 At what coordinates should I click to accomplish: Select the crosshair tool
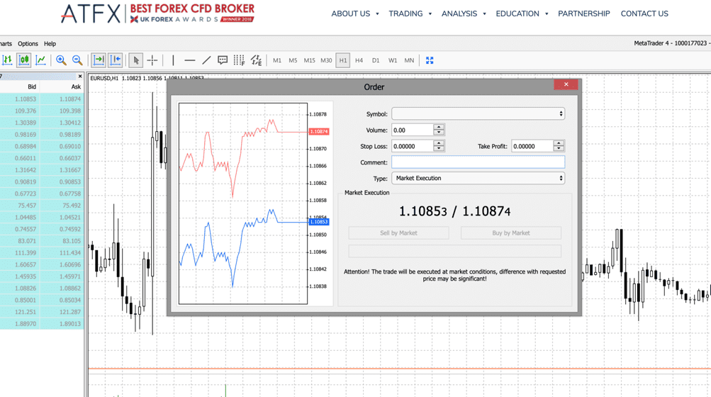(x=152, y=60)
